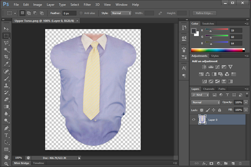The height and width of the screenshot is (167, 251).
Task: Select the Dodge tool
Action: 6,120
